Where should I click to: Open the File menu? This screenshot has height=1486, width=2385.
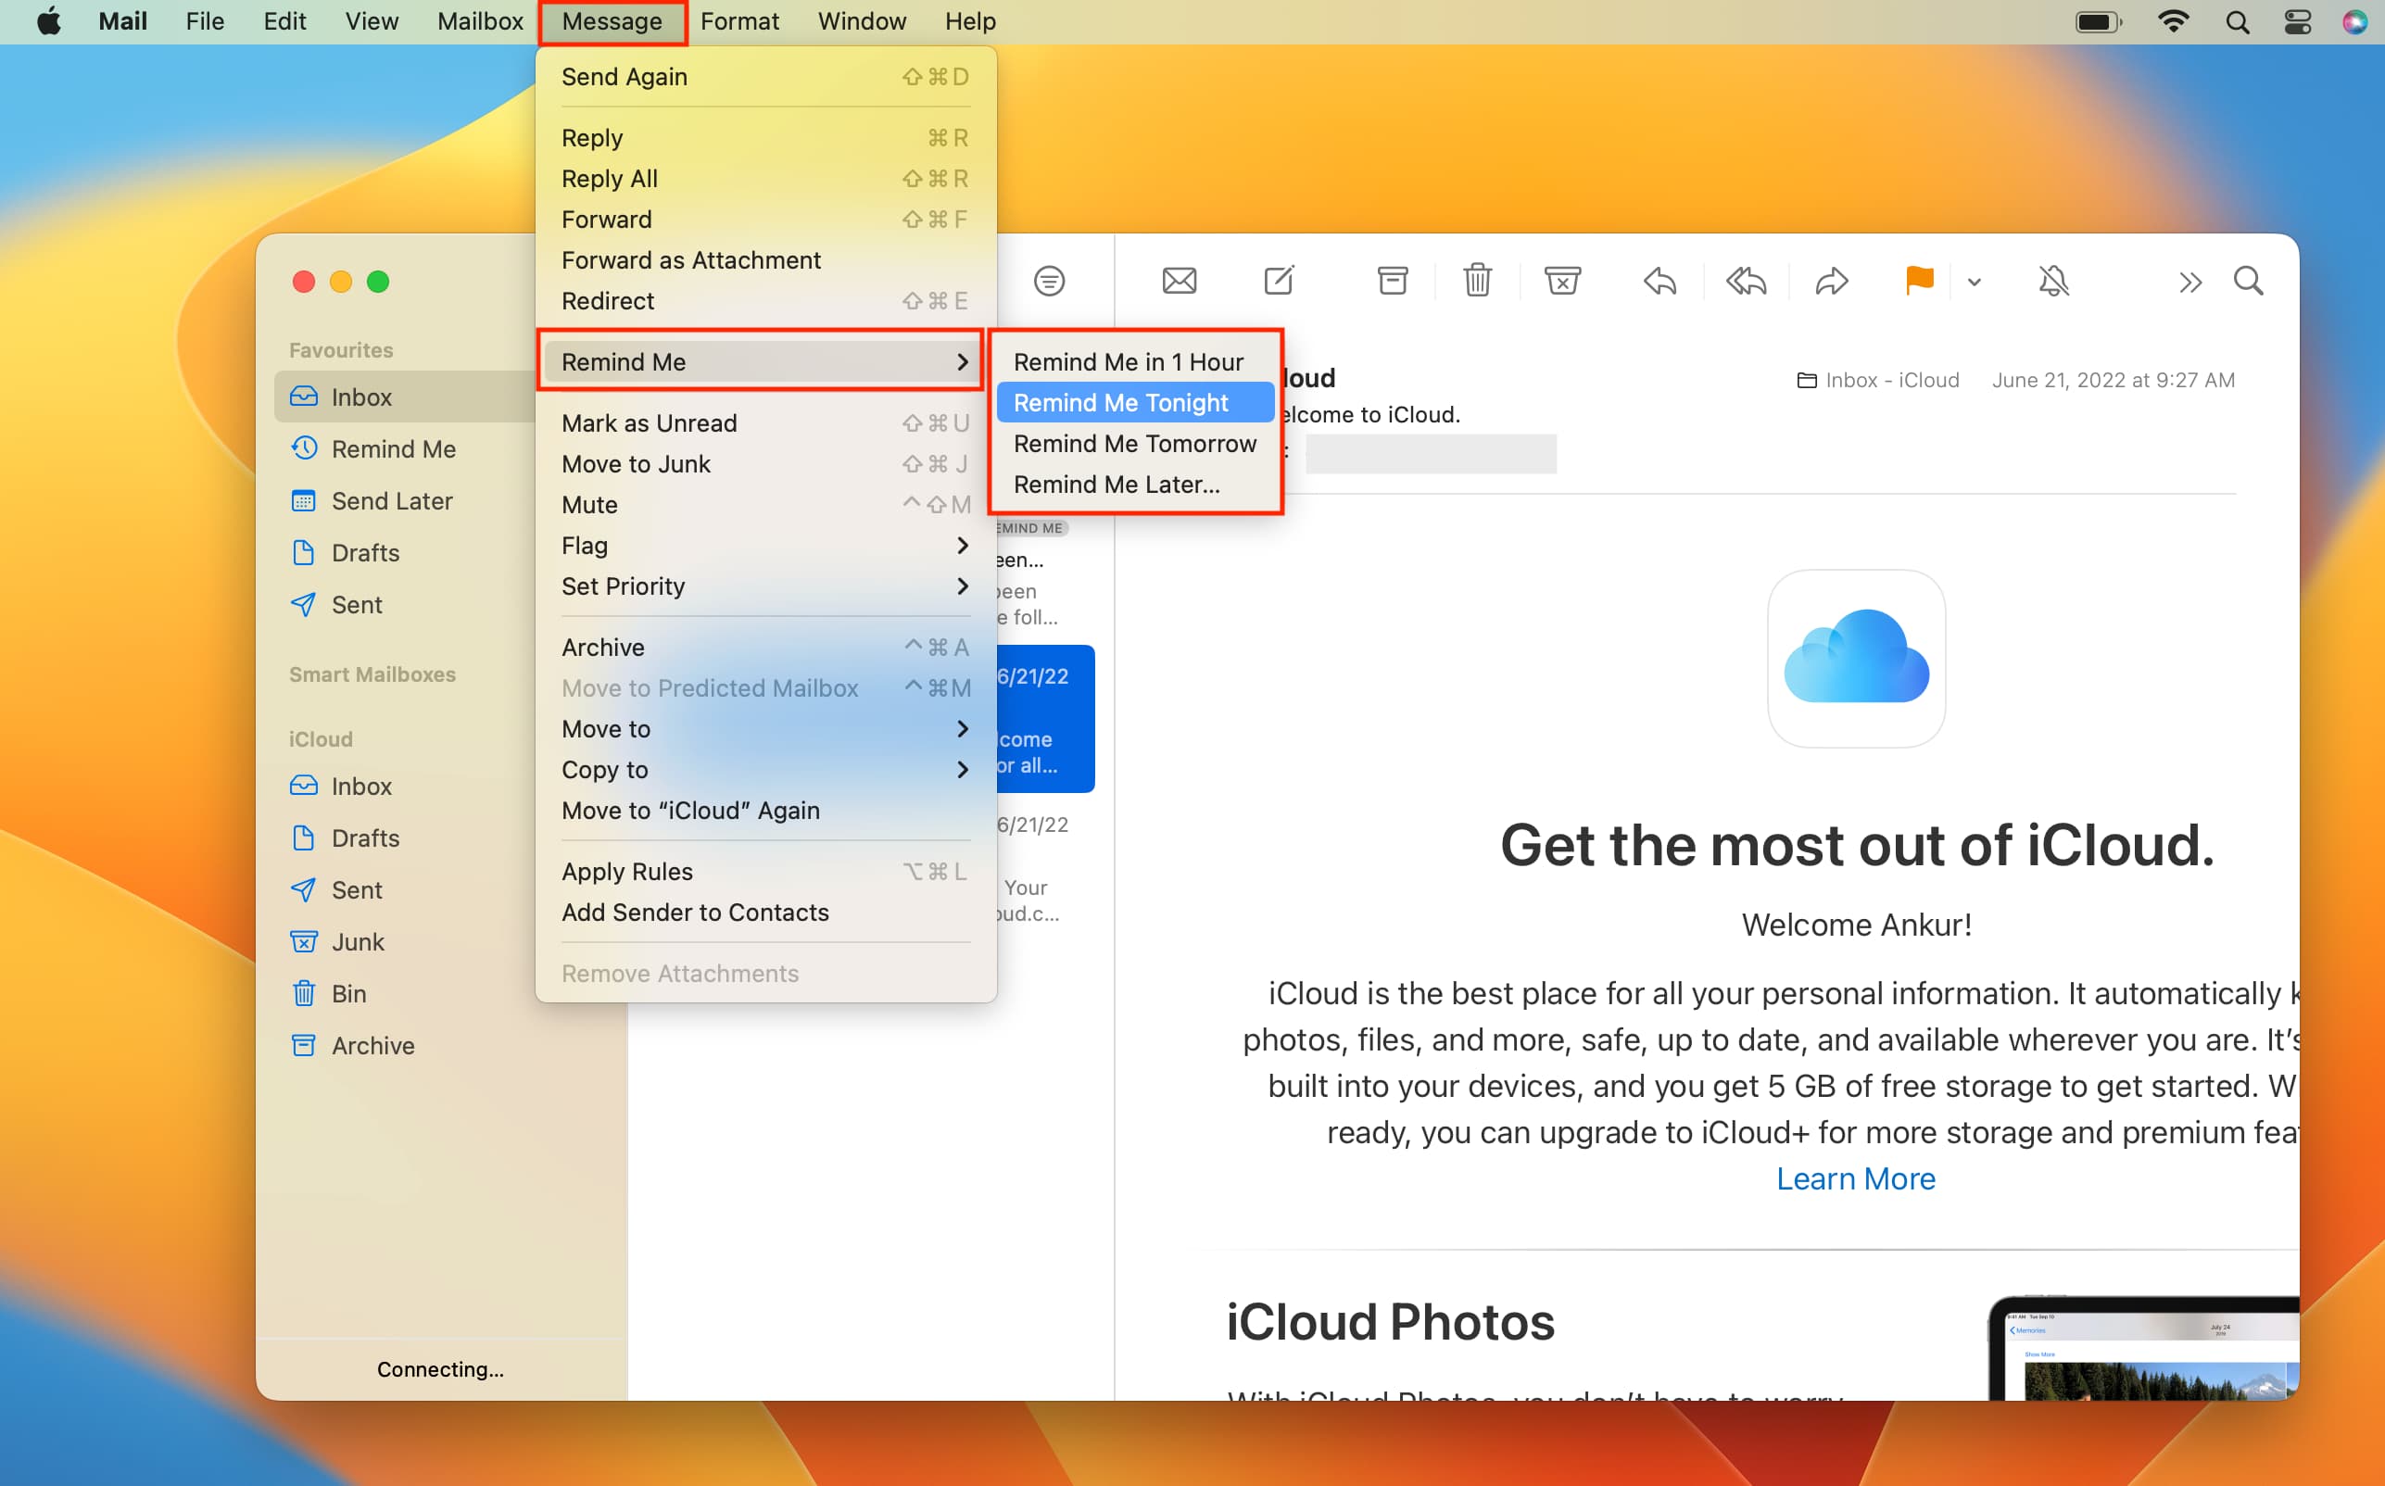(x=205, y=20)
